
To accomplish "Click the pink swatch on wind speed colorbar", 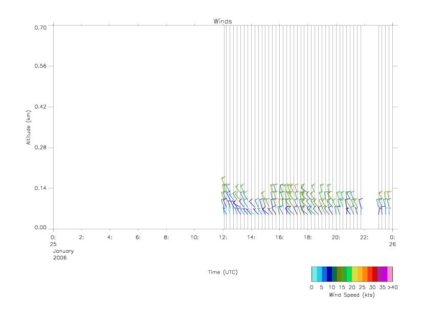I will (x=390, y=274).
